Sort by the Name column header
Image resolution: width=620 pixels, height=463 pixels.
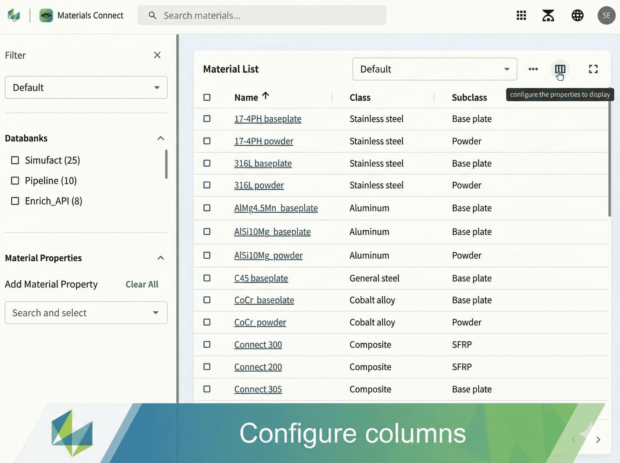246,97
